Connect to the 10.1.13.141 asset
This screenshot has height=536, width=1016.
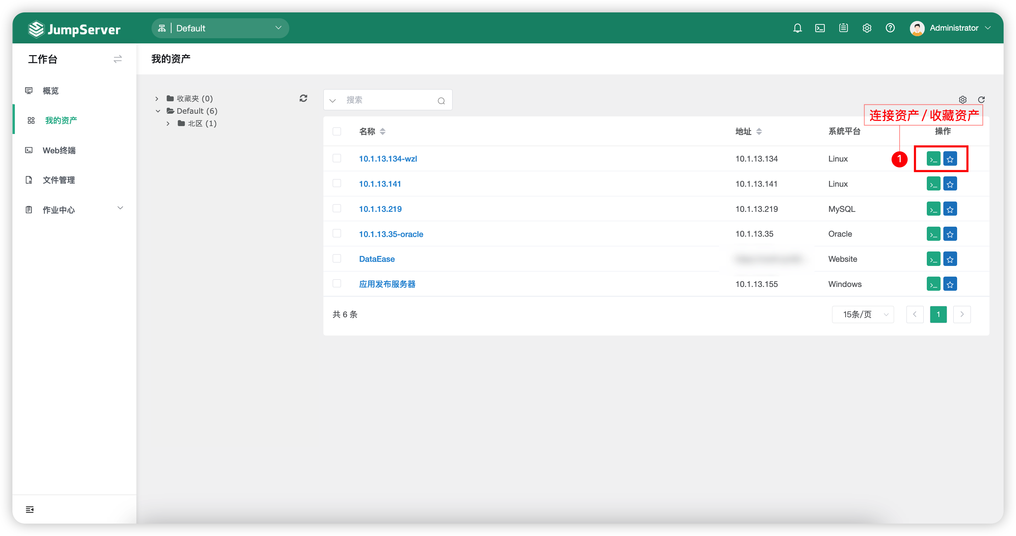933,184
